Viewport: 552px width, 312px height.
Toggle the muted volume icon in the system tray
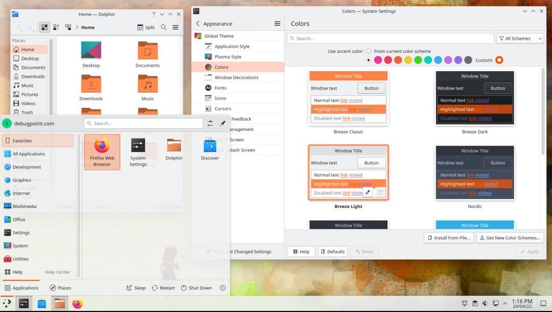(485, 303)
